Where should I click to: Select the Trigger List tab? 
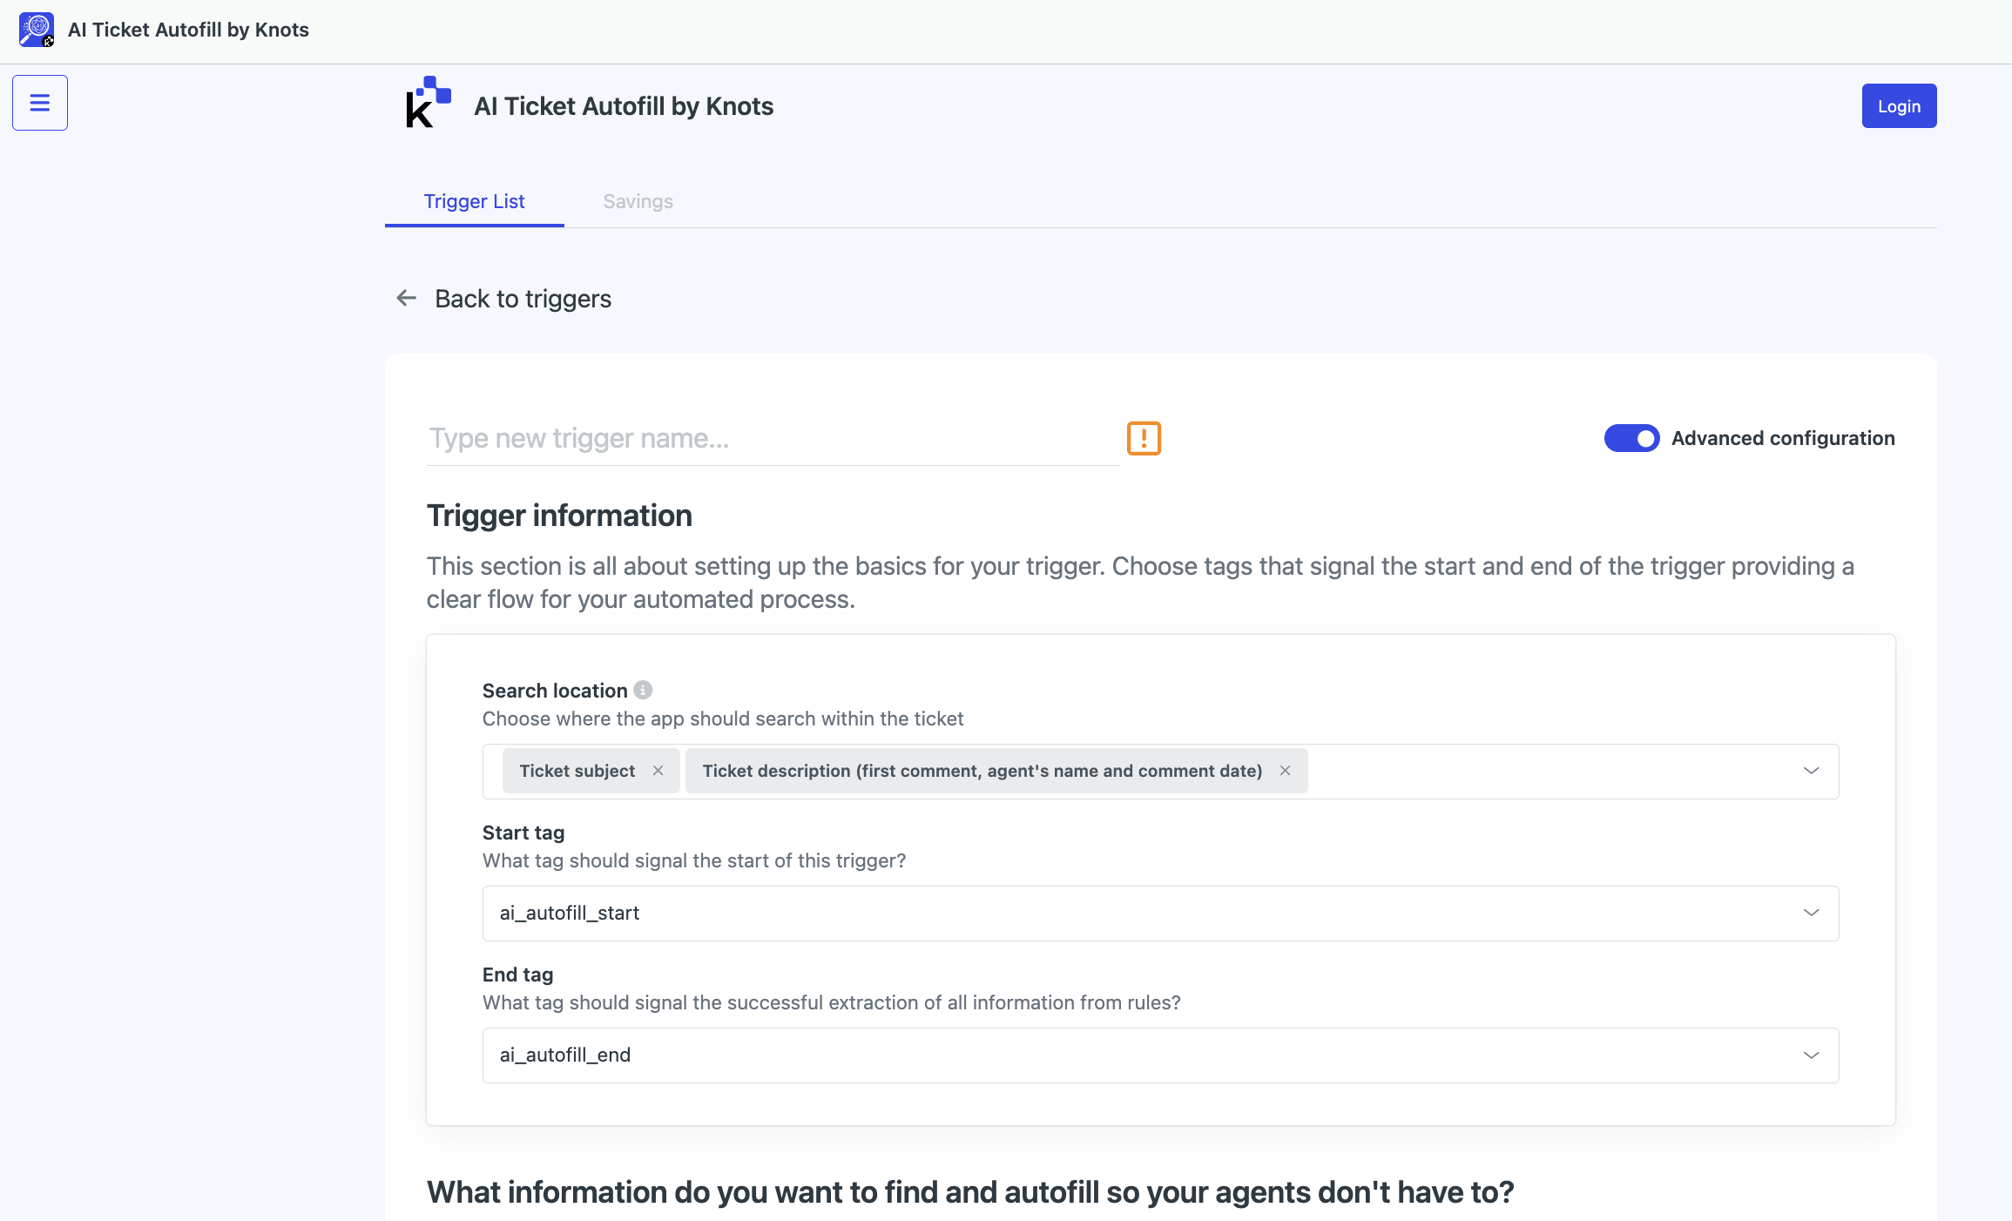(x=474, y=201)
